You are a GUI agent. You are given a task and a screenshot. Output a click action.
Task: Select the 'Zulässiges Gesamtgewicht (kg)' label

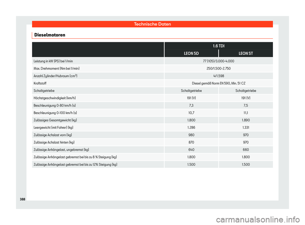click(x=55, y=120)
